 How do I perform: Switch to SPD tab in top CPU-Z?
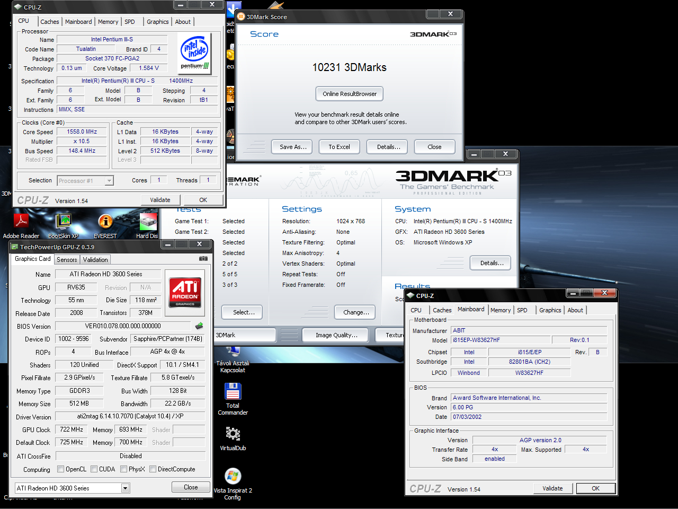click(x=130, y=22)
